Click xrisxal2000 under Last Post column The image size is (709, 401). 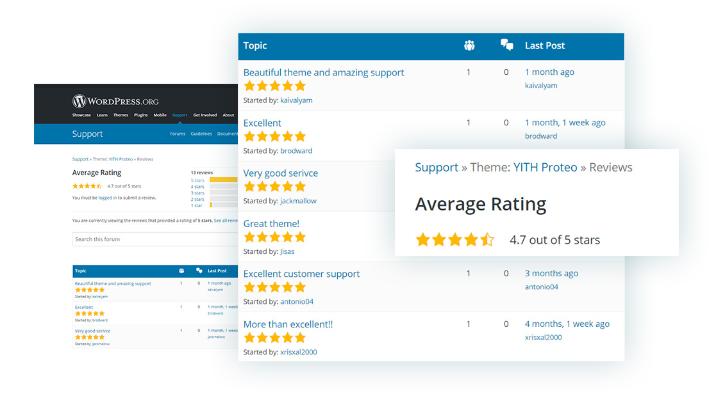[x=543, y=337]
